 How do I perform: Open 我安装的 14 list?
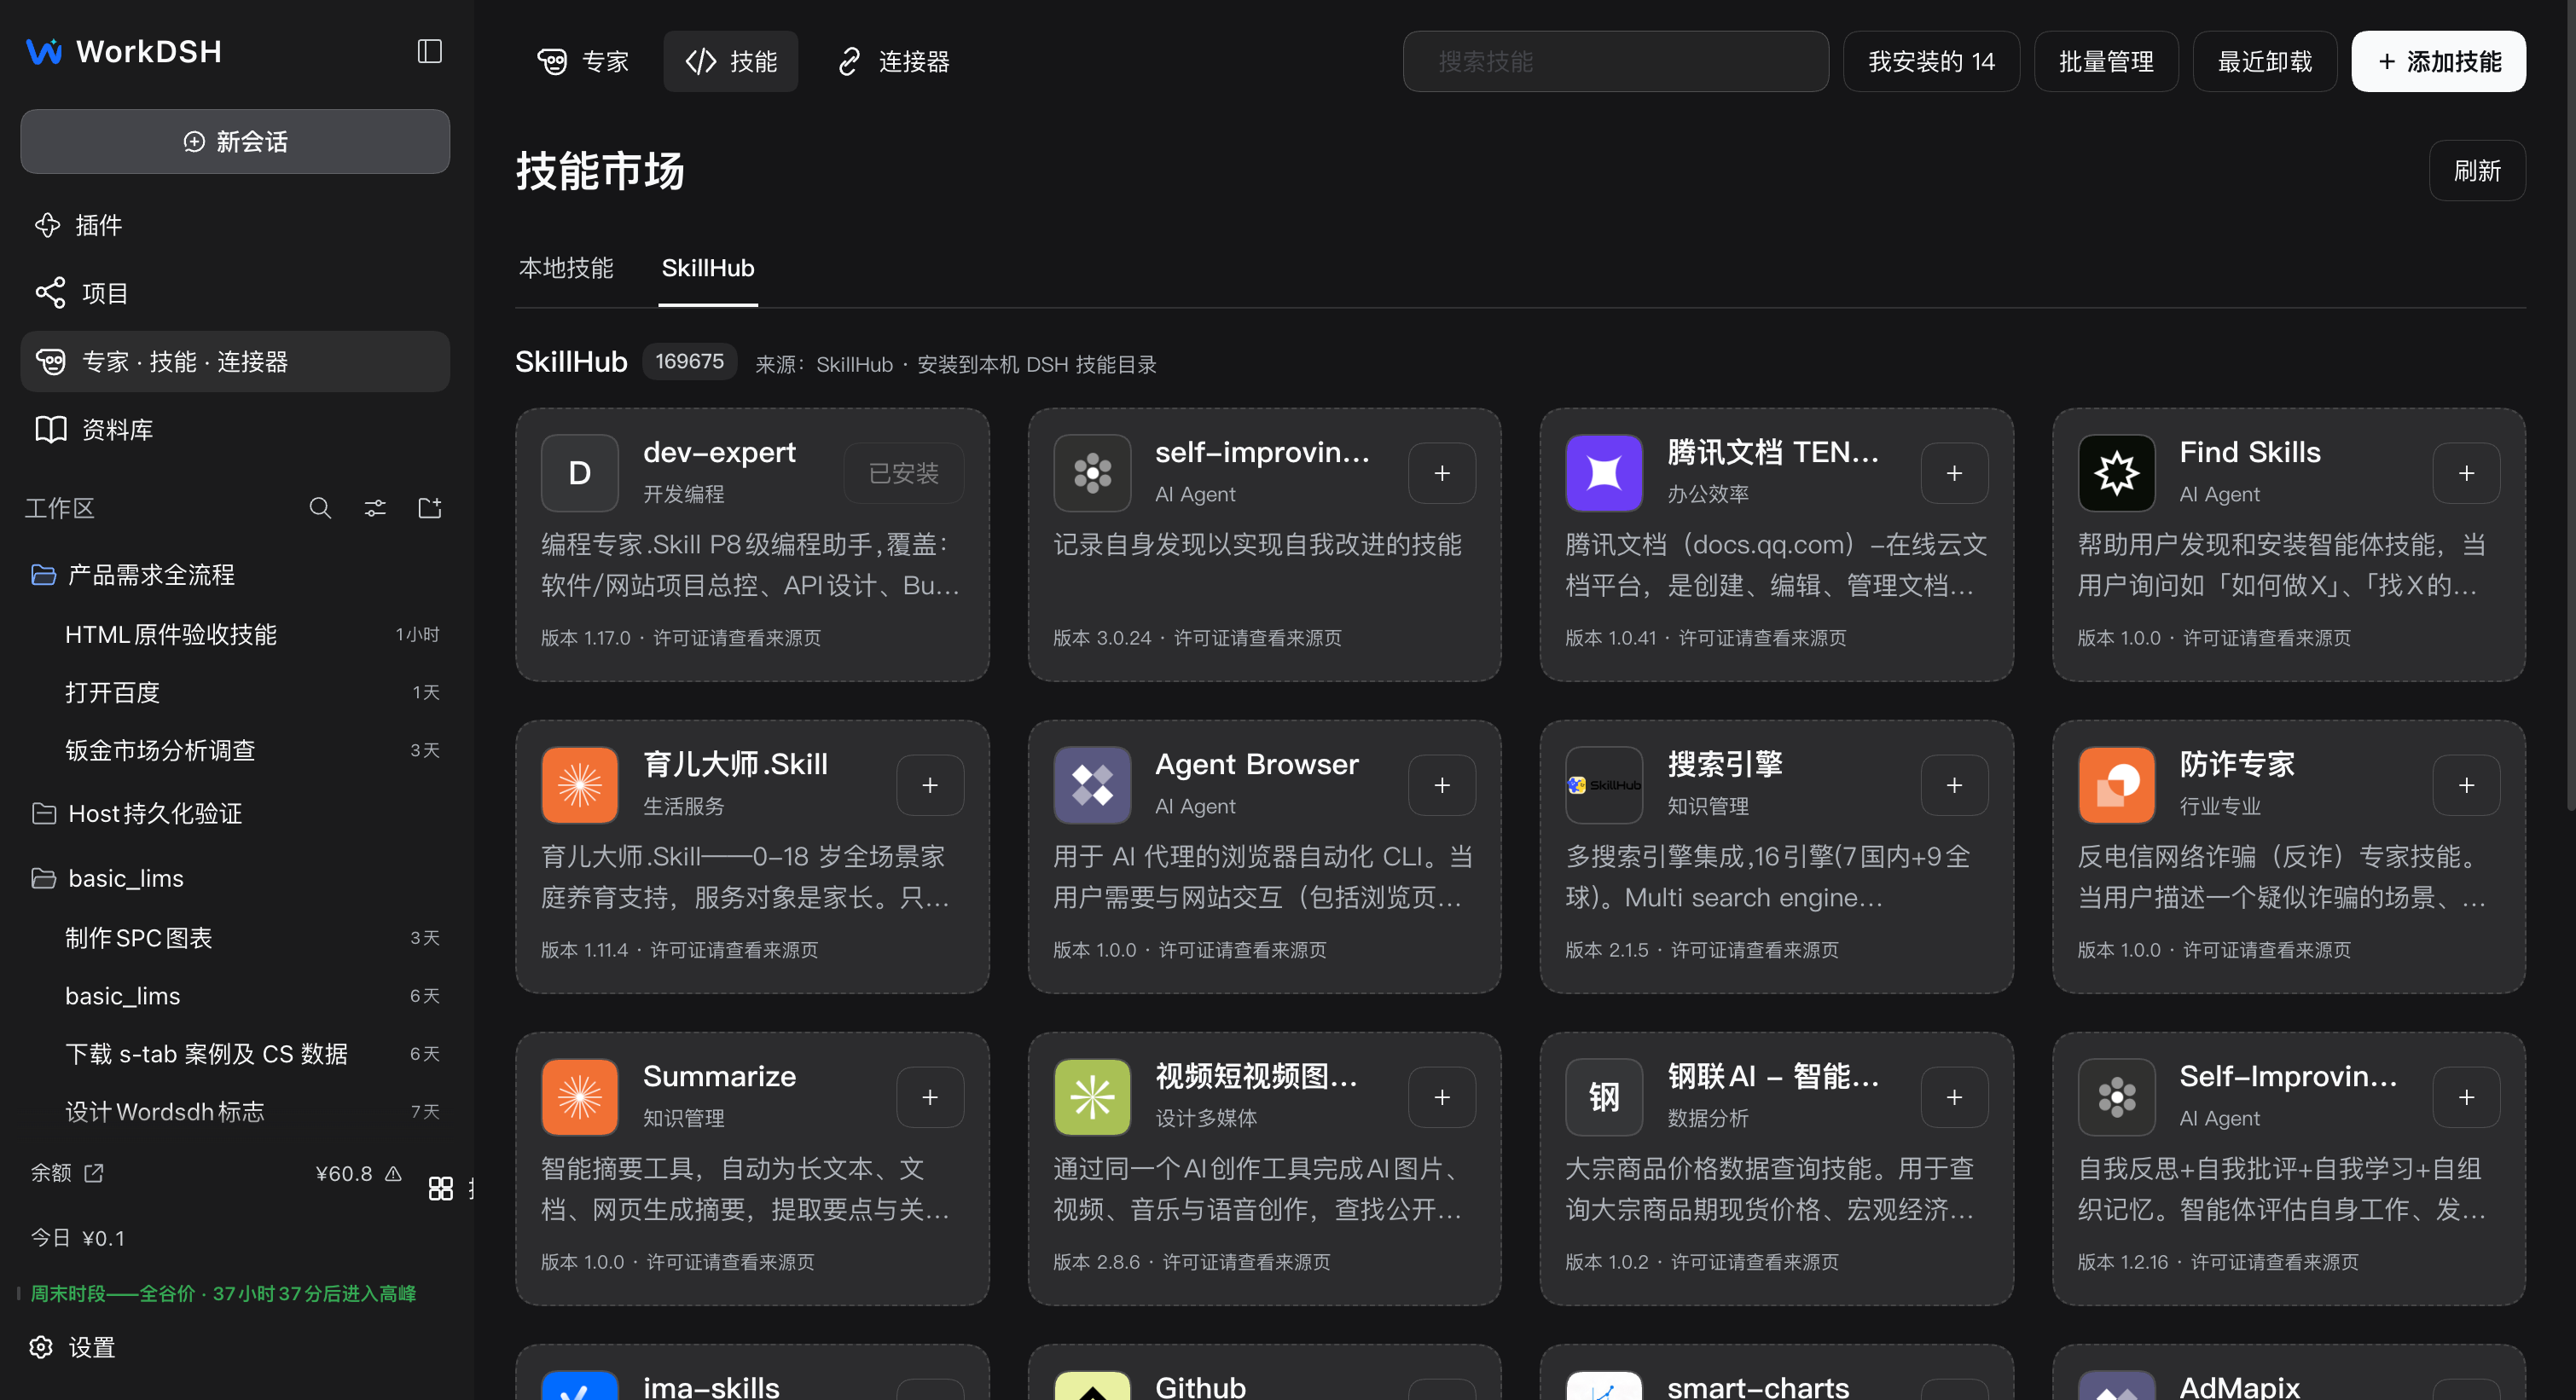pos(1930,61)
